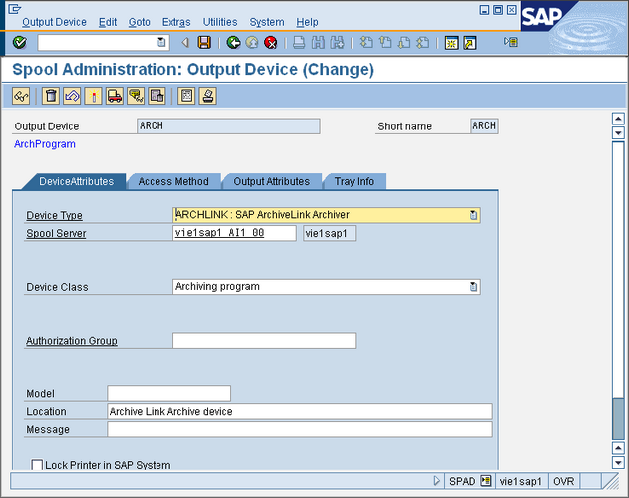Click the vertical scrollbar down arrow
The width and height of the screenshot is (629, 498).
(x=618, y=462)
